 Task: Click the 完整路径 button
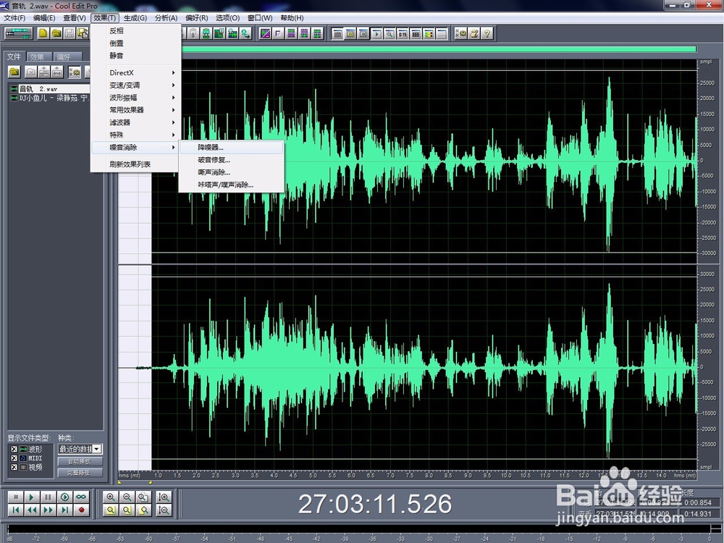(80, 473)
